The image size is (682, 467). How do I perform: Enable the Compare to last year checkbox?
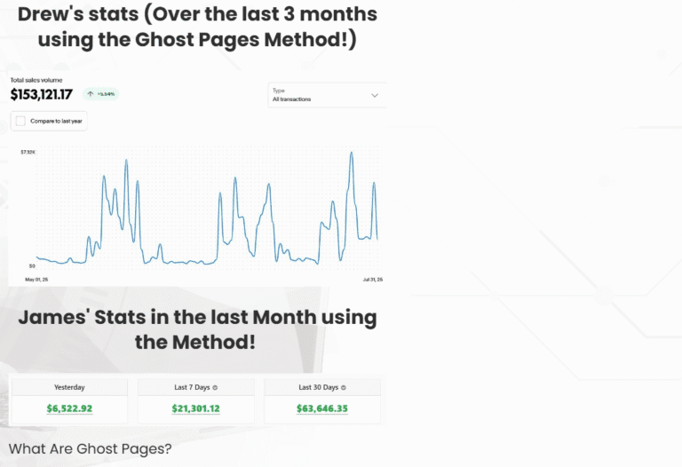[20, 121]
